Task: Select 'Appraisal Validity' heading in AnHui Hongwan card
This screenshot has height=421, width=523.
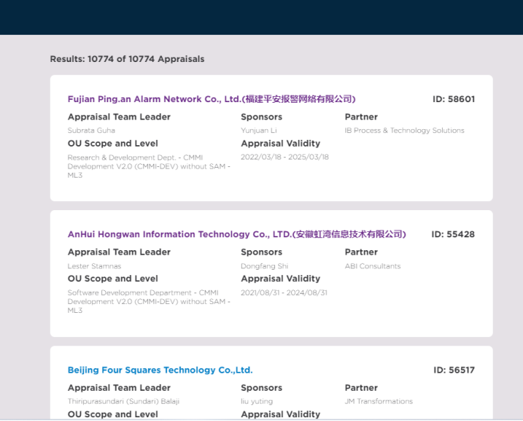Action: pos(280,279)
